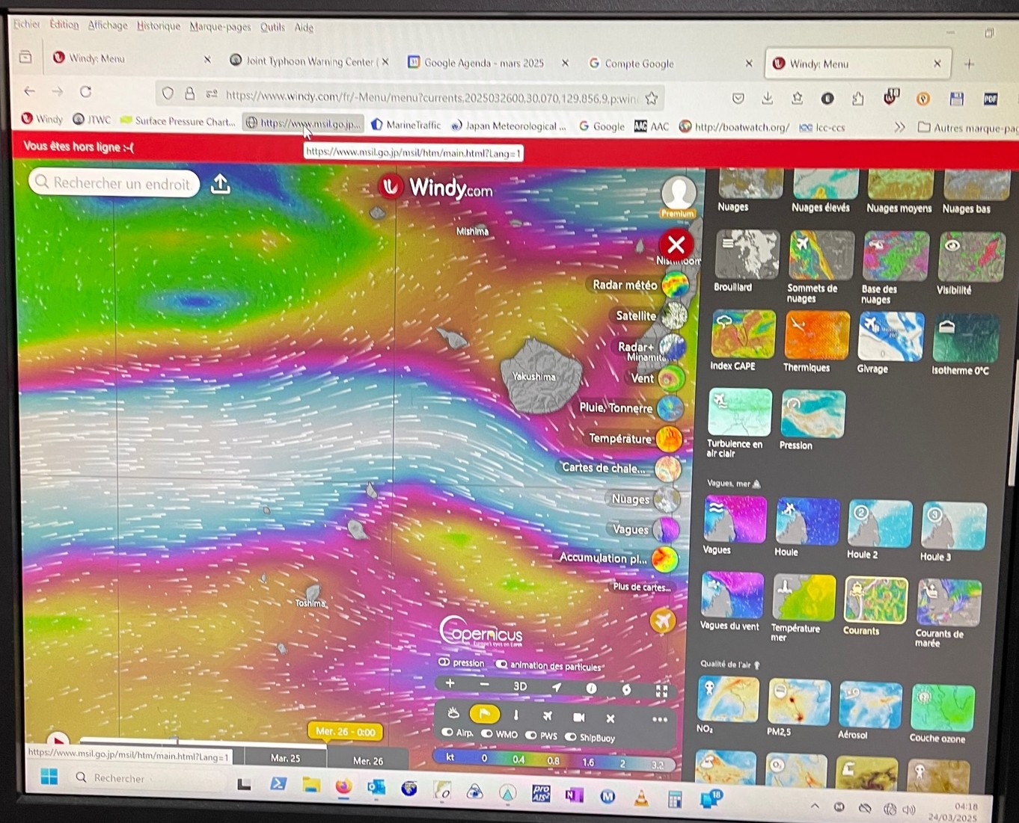Open the Marque-pages menu
1019x823 pixels.
pyautogui.click(x=220, y=26)
